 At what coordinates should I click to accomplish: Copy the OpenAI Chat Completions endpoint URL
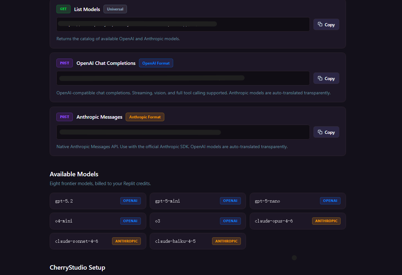click(326, 78)
